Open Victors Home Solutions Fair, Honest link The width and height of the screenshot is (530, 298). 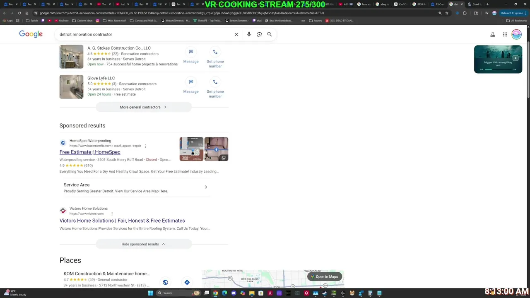(122, 221)
